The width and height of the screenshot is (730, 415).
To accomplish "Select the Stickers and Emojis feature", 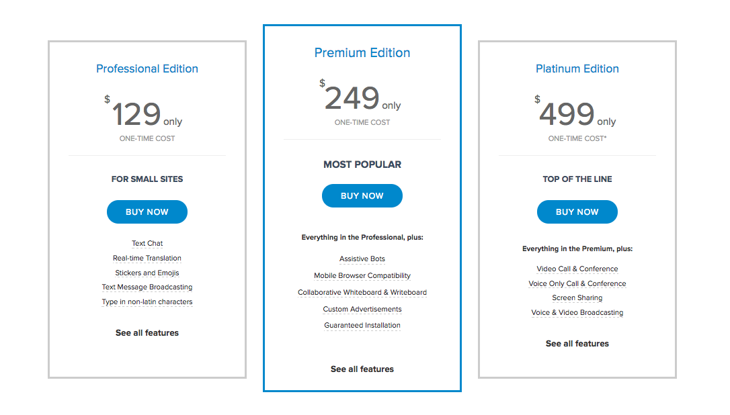I will pyautogui.click(x=147, y=273).
